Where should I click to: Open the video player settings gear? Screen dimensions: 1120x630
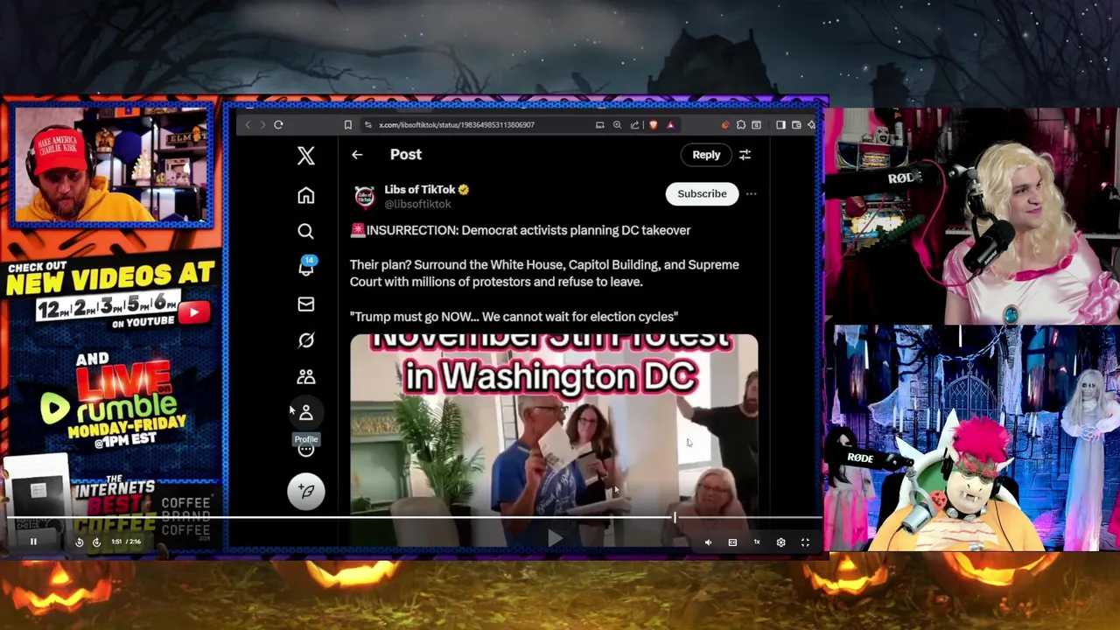(780, 542)
